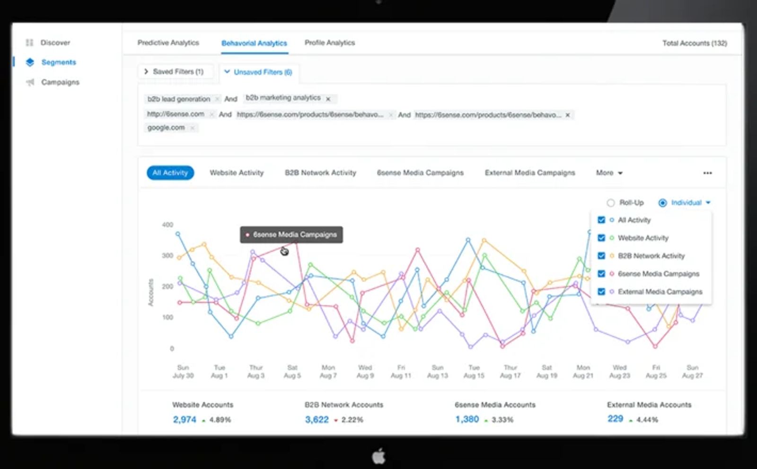757x469 pixels.
Task: Switch to Predictive Analytics tab
Action: point(168,43)
